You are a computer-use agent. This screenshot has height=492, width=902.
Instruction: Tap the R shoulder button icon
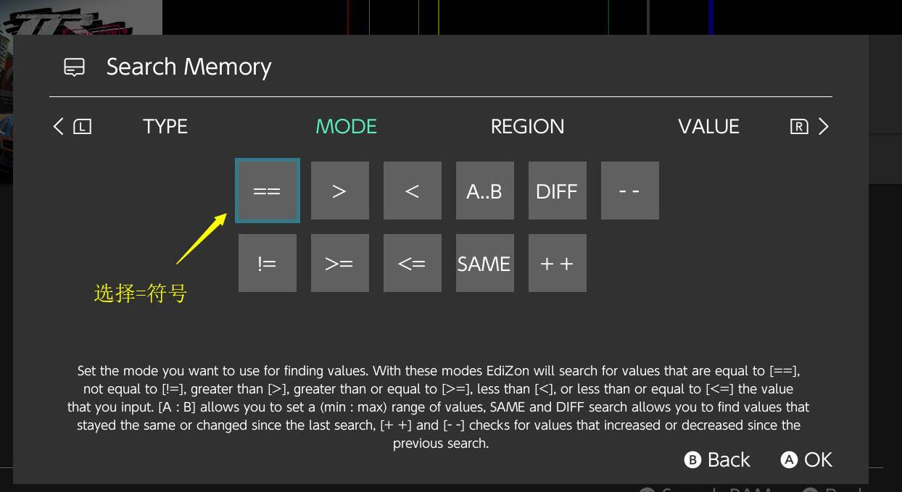pos(799,127)
